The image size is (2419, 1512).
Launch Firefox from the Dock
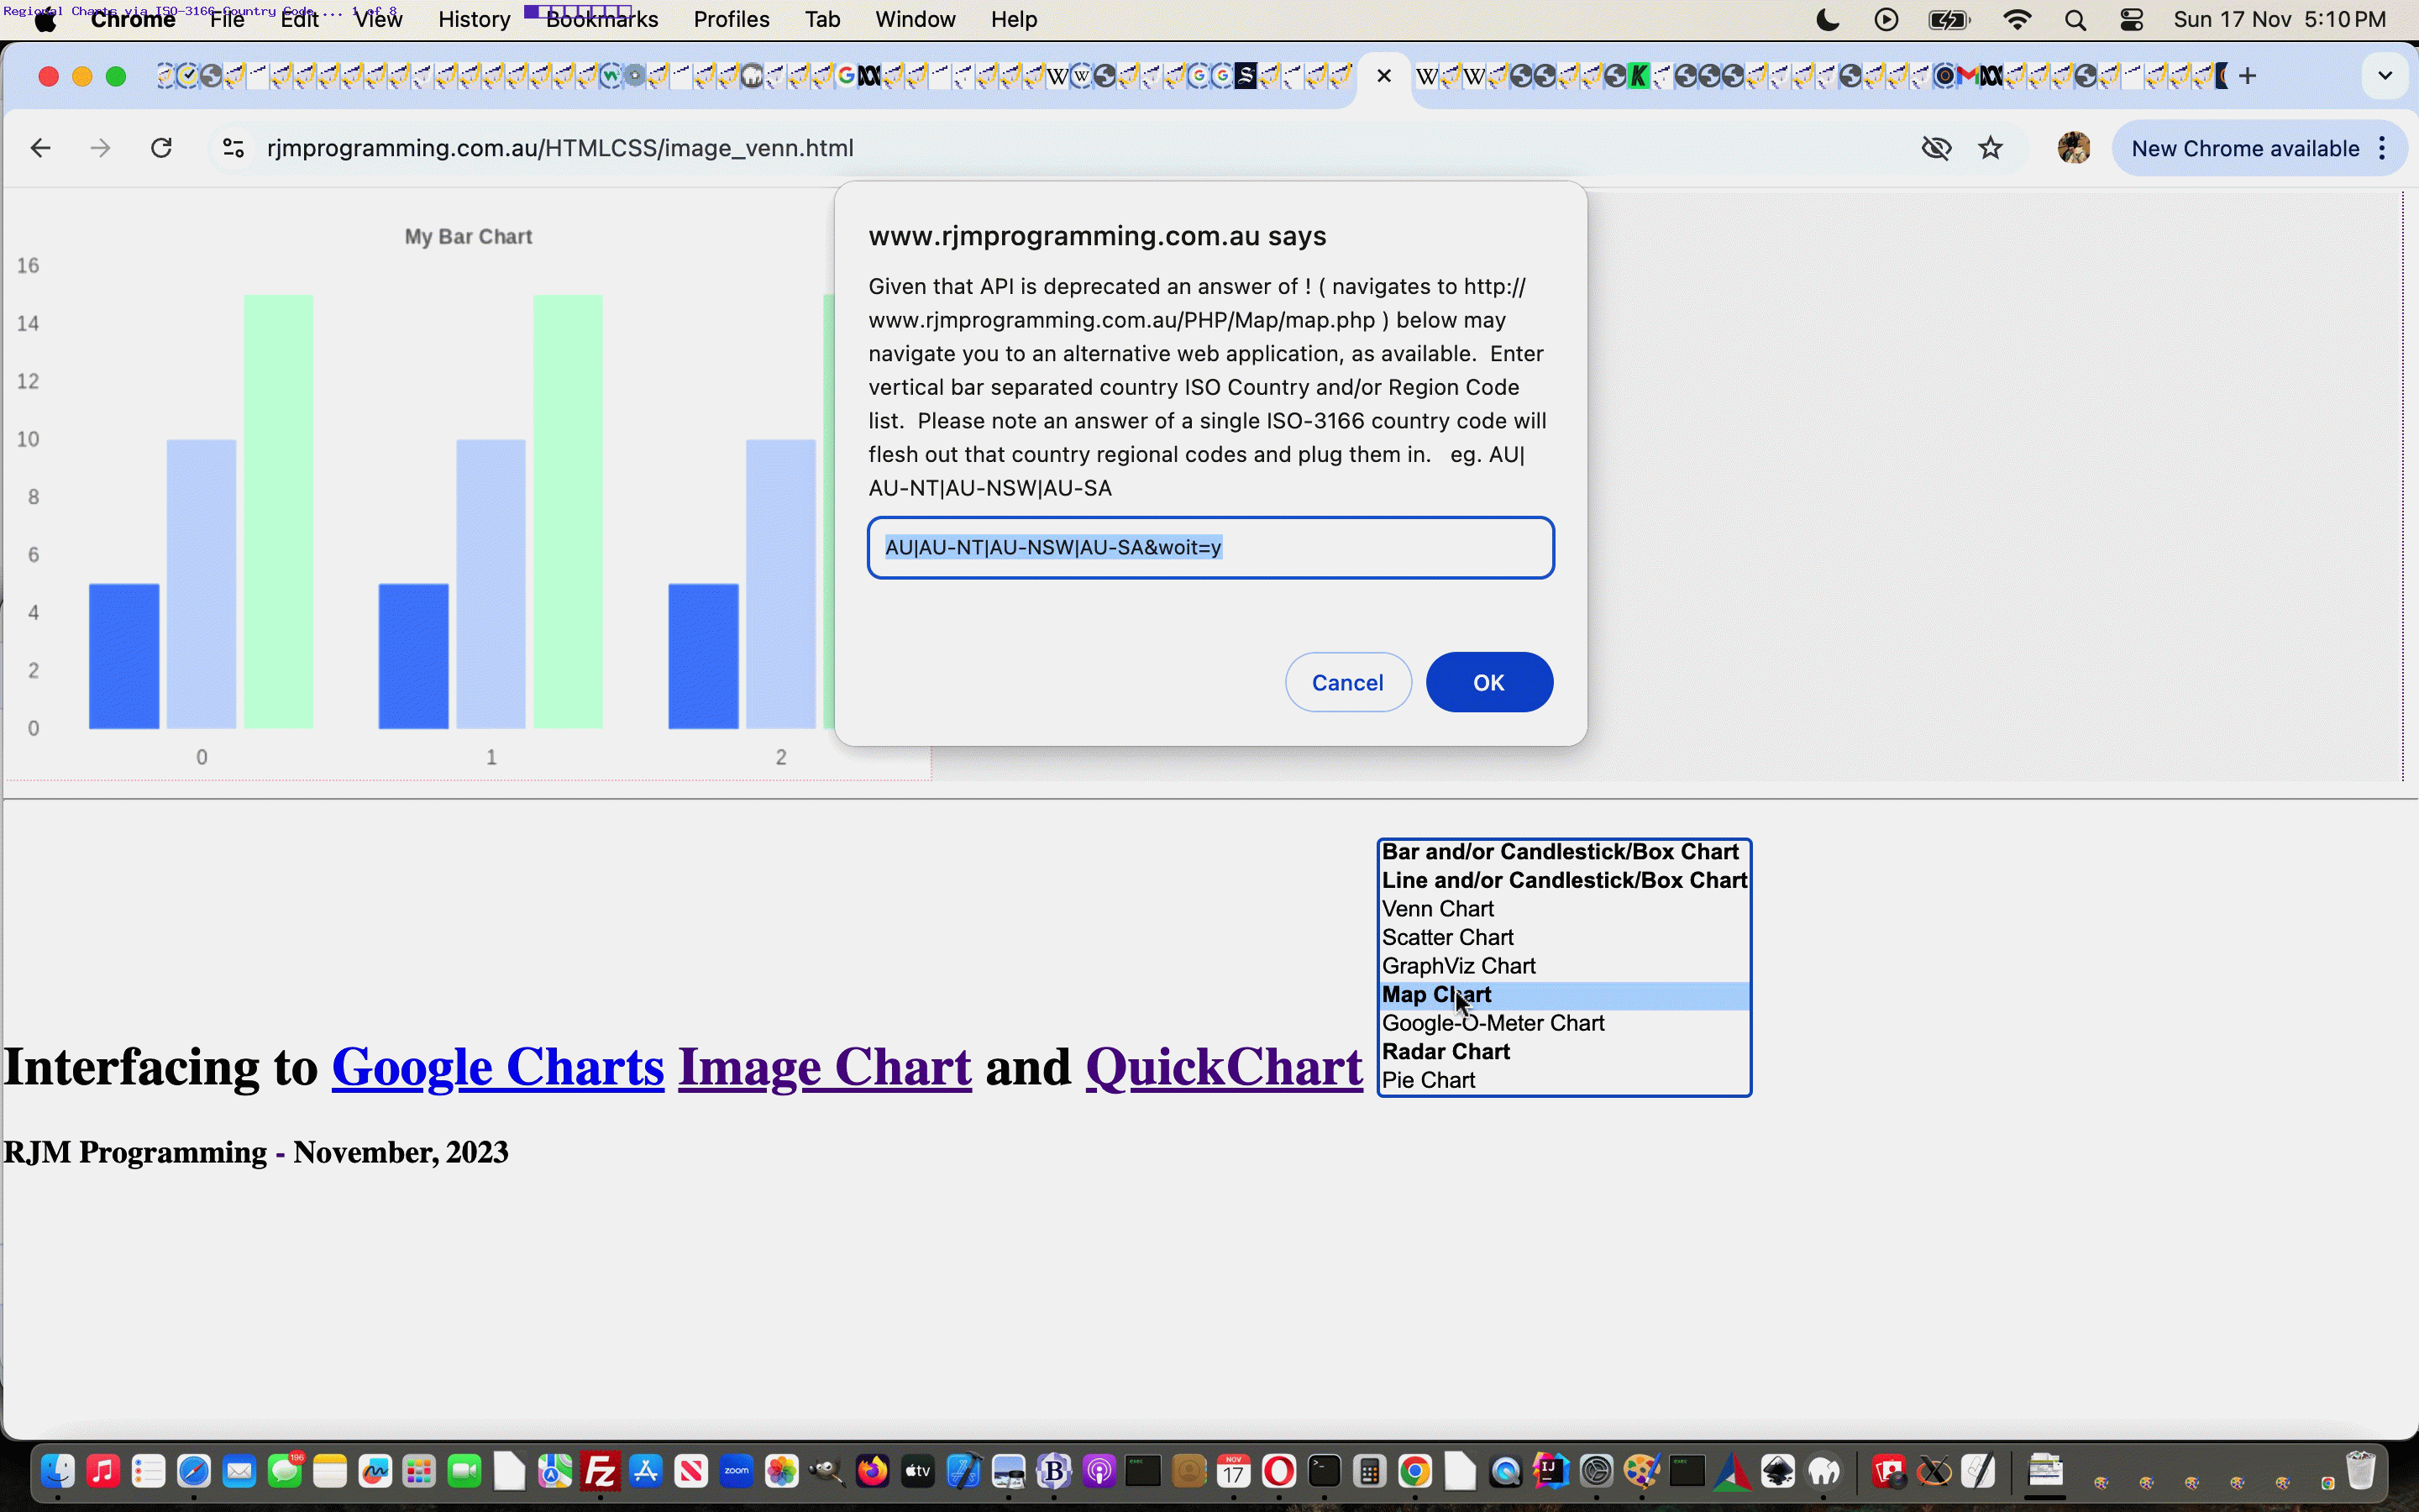point(873,1471)
